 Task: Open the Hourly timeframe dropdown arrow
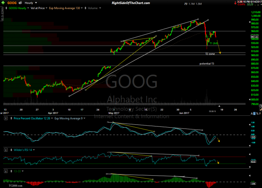[x=36, y=3]
